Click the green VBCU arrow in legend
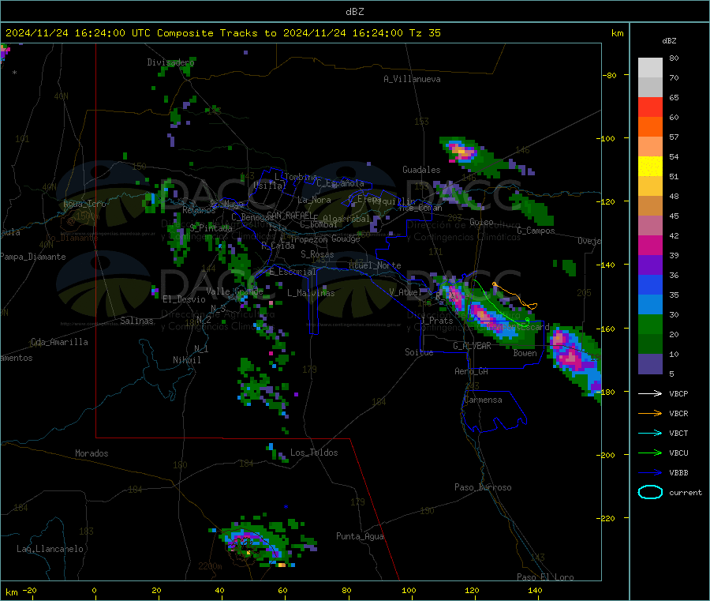 click(650, 453)
